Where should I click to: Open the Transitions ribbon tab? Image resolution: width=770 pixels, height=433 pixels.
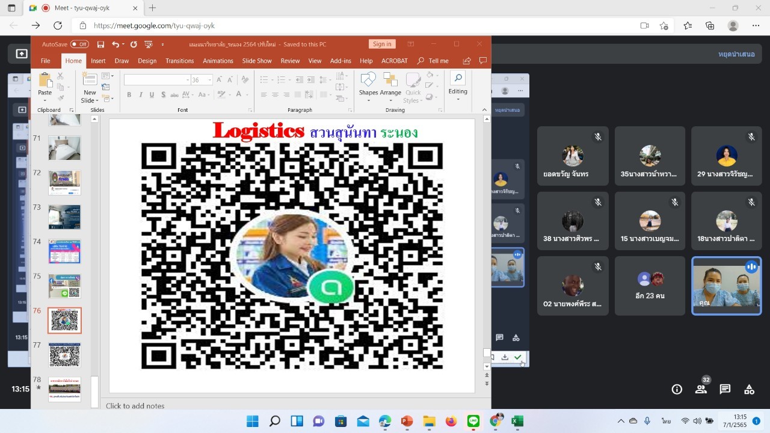point(179,61)
